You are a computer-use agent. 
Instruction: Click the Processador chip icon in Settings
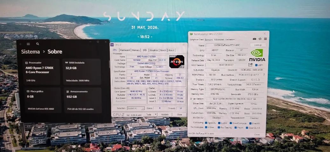(x=26, y=63)
